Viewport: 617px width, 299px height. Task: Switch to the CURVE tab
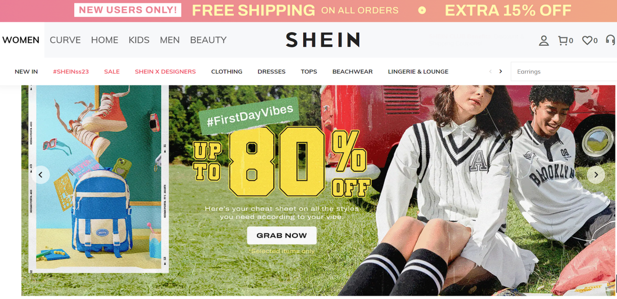[x=65, y=40]
